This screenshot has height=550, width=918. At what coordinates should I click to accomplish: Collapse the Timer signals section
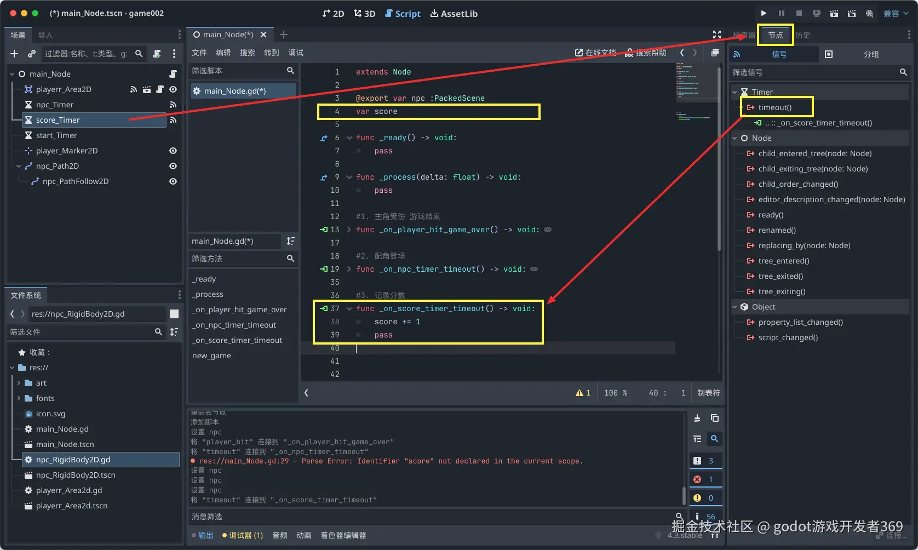pyautogui.click(x=735, y=92)
